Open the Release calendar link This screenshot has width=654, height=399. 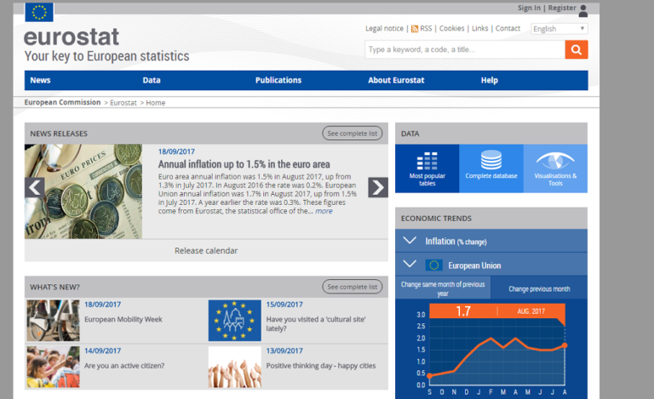[x=206, y=251]
